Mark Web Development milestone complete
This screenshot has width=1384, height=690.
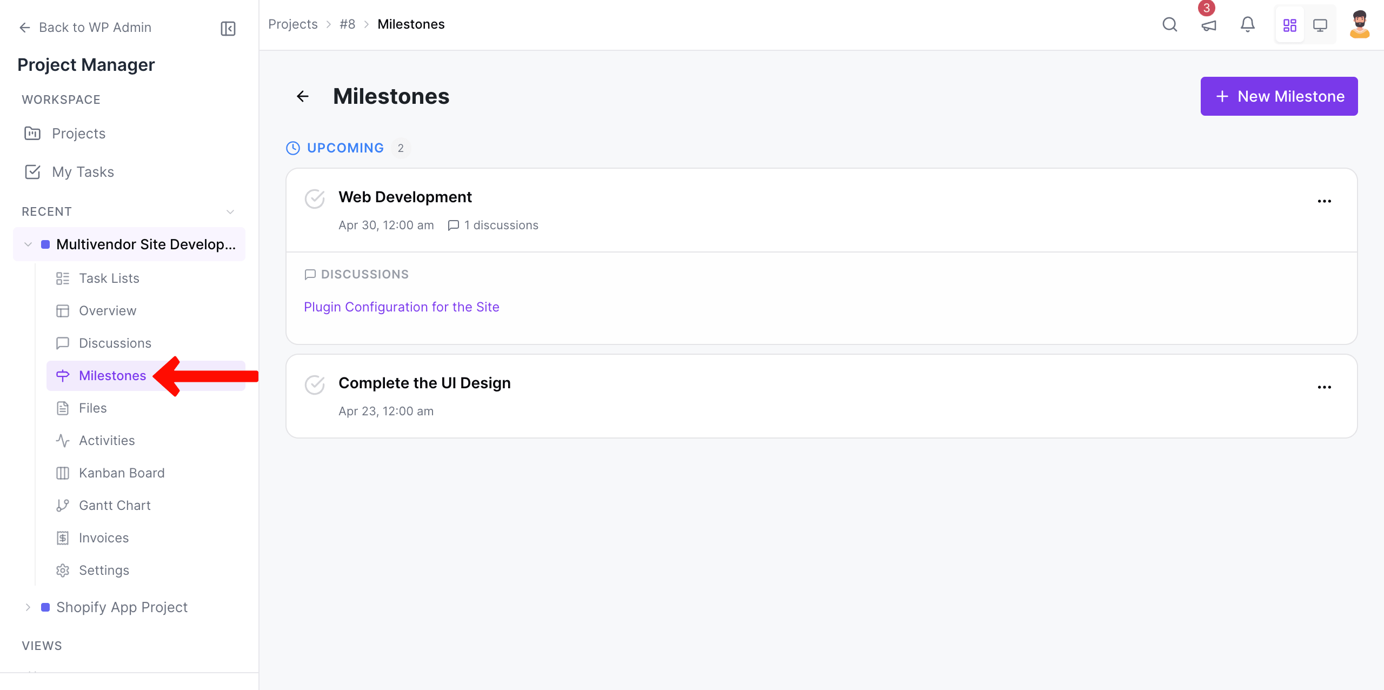[315, 198]
